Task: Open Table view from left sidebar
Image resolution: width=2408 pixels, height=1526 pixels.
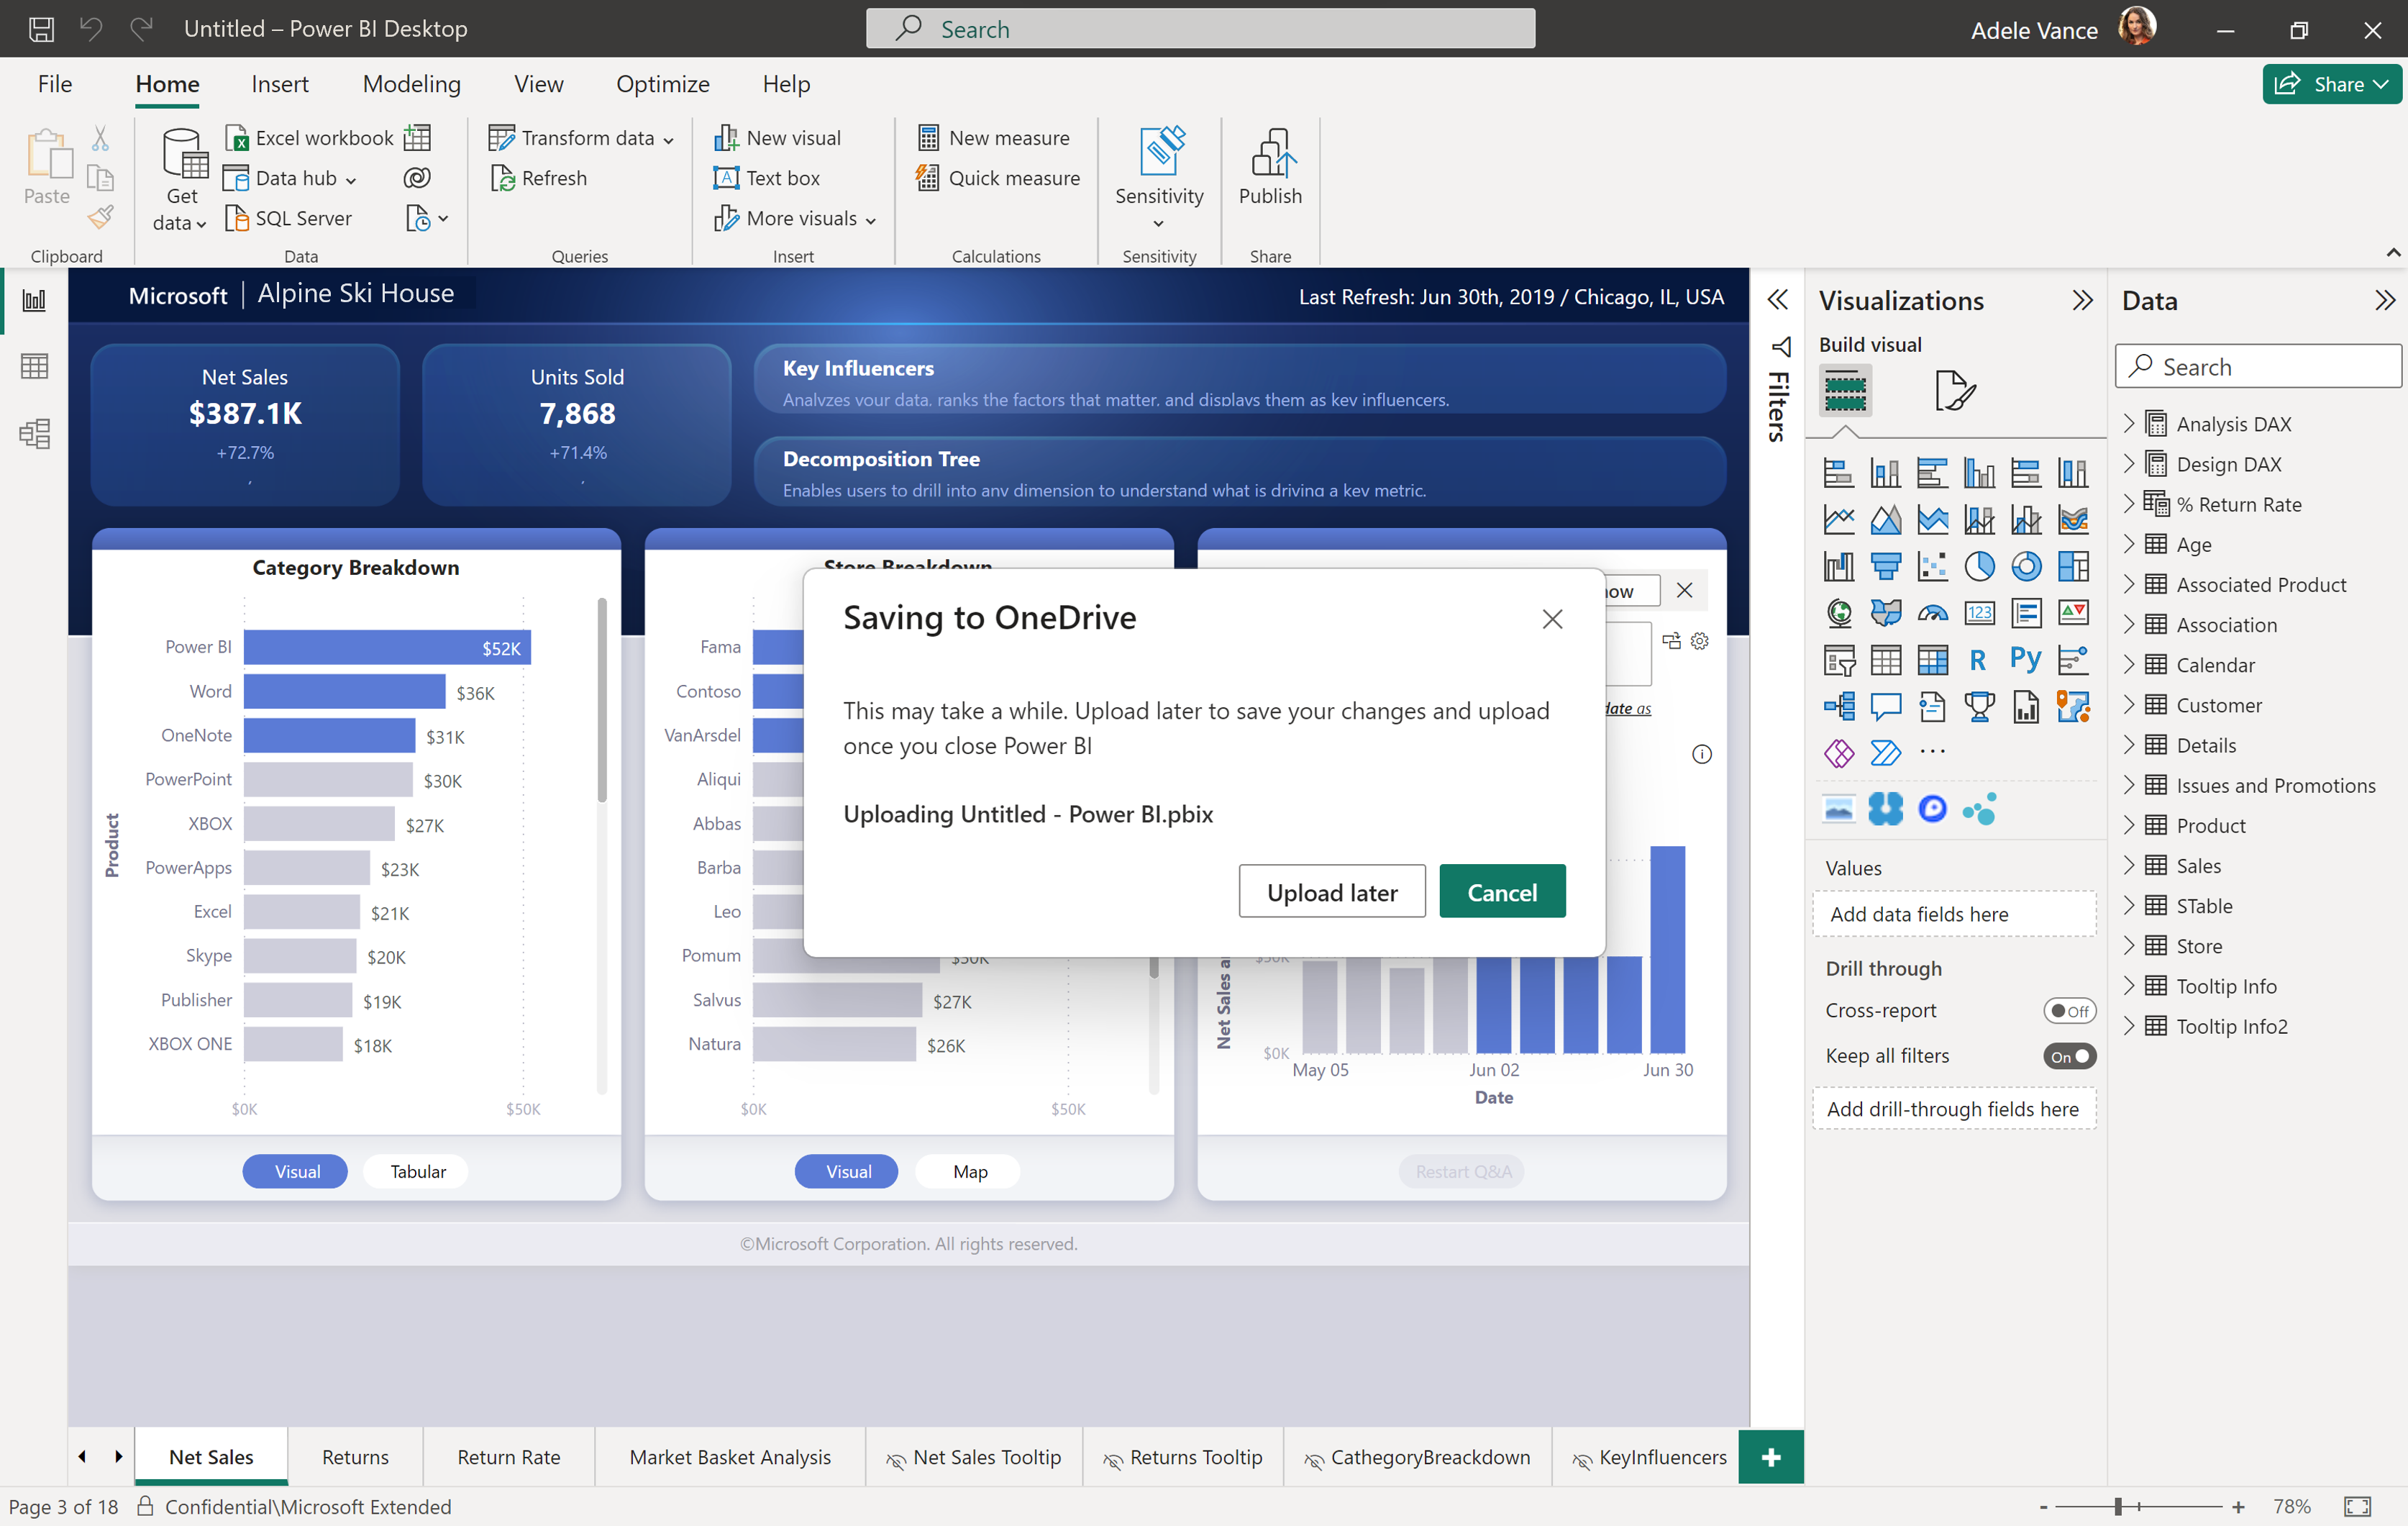Action: (34, 366)
